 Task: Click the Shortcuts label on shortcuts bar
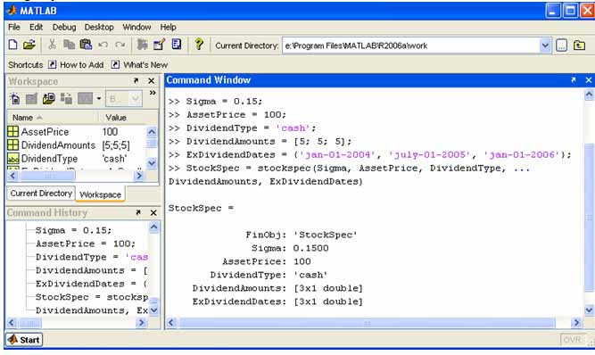tap(26, 65)
